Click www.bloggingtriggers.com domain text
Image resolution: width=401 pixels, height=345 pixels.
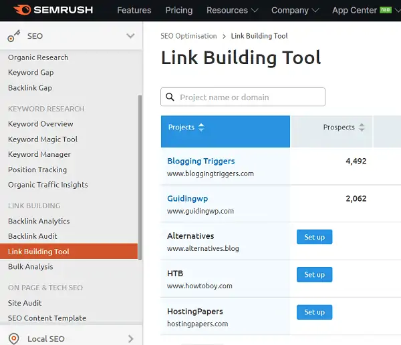[x=211, y=174]
